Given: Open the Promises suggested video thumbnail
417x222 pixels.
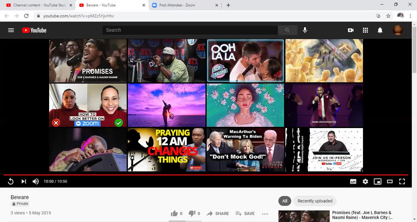Looking at the screenshot, I should click(x=88, y=61).
